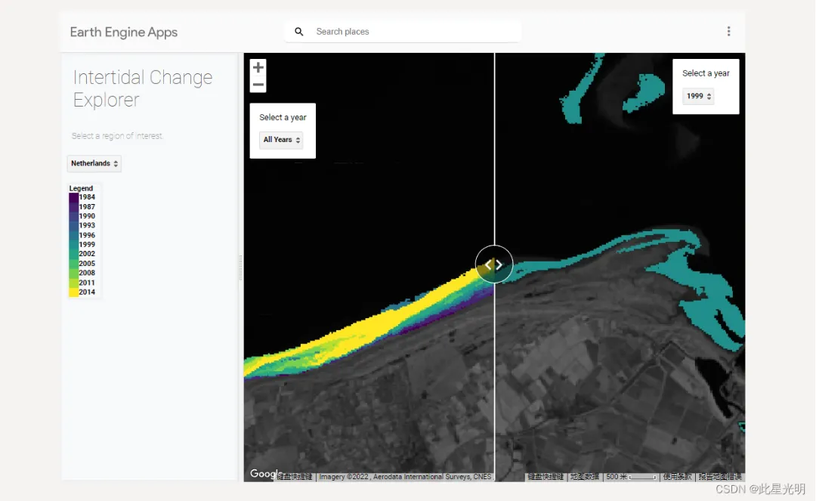
Task: Click the Google logo on map
Action: pos(265,474)
